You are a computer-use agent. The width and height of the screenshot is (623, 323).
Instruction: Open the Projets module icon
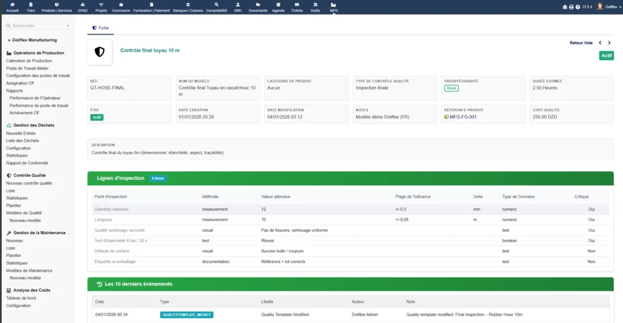click(x=101, y=5)
